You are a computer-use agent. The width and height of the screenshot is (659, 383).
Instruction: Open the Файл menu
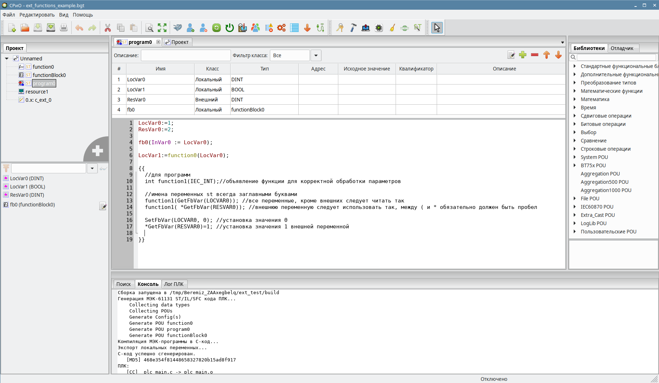pos(9,15)
